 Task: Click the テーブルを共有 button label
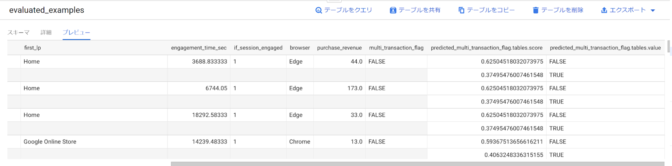point(419,10)
